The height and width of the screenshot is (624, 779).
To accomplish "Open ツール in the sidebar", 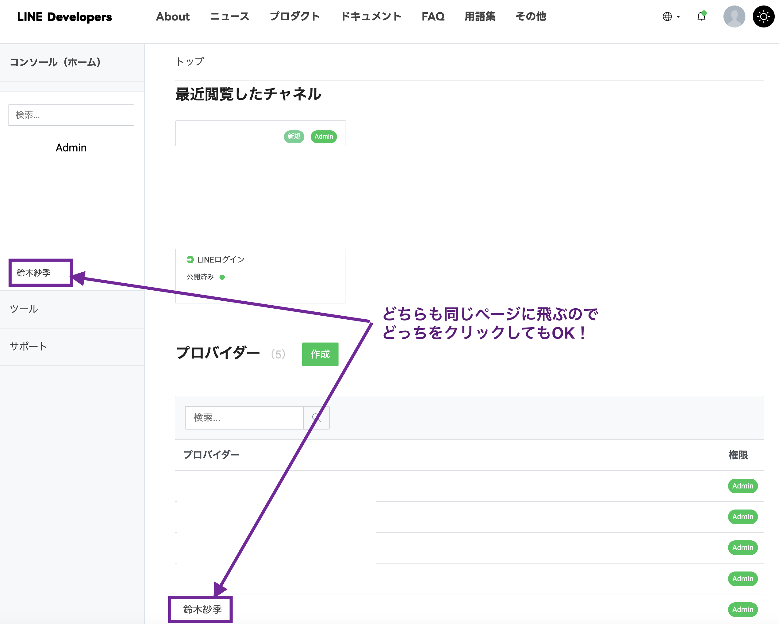I will pyautogui.click(x=72, y=309).
